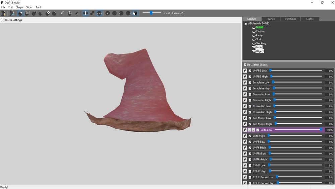This screenshot has width=335, height=189.
Task: Expand the Brush Settings panel
Action: click(3, 20)
